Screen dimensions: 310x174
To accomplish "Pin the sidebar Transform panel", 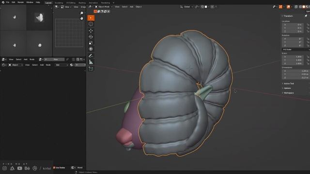I will pos(306,16).
